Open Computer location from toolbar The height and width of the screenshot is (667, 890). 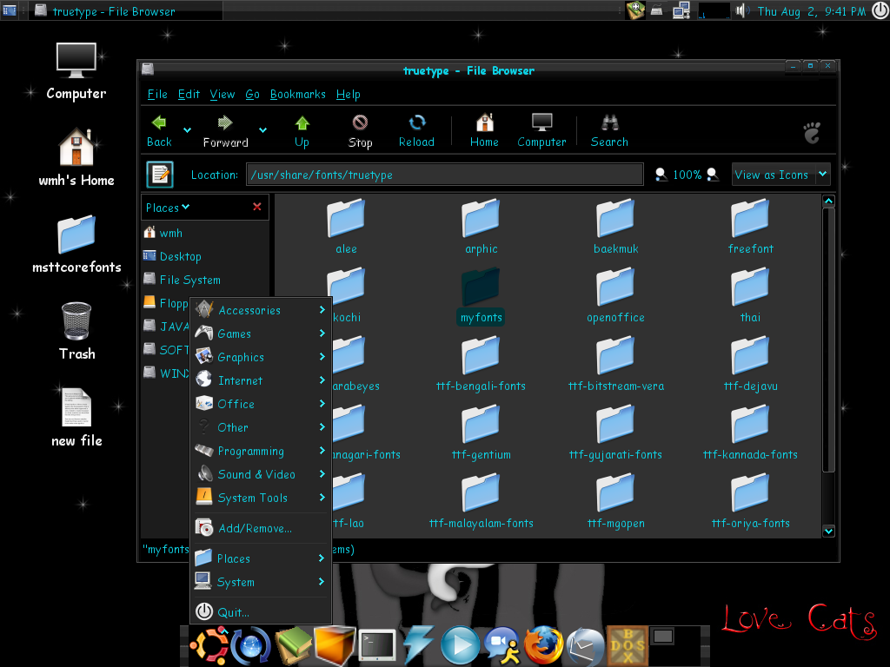click(x=541, y=131)
